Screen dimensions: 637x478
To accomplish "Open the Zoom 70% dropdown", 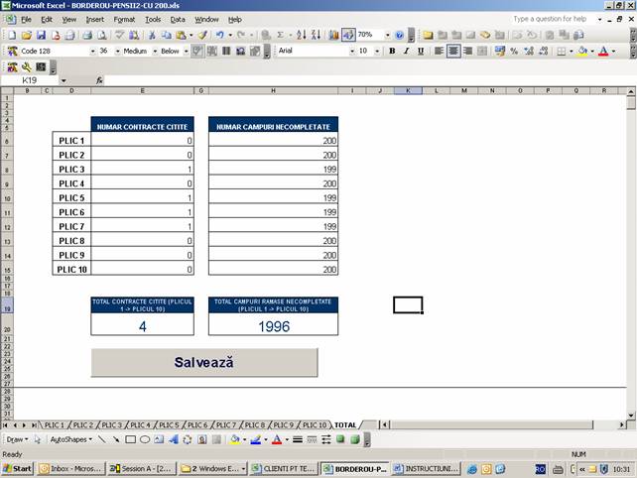I will point(383,35).
